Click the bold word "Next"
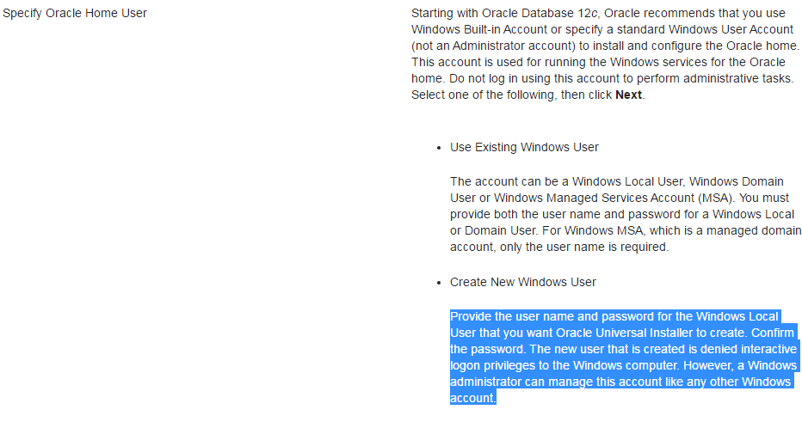The image size is (802, 428). [x=628, y=95]
